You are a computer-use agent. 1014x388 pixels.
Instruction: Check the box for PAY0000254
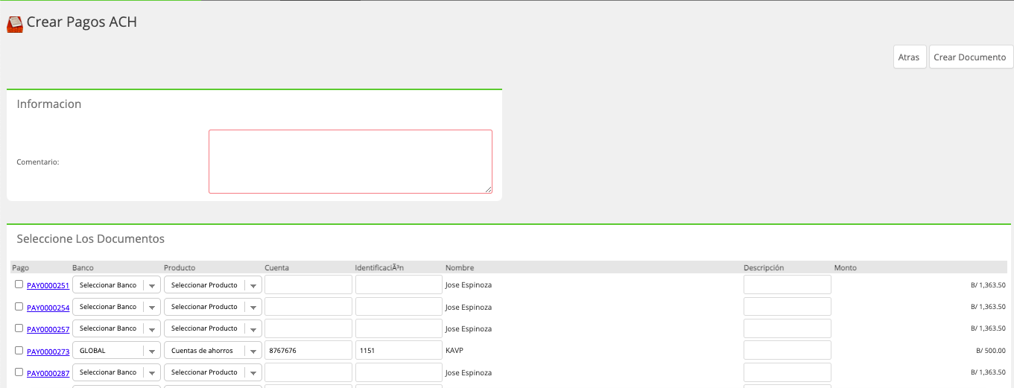[x=19, y=305]
